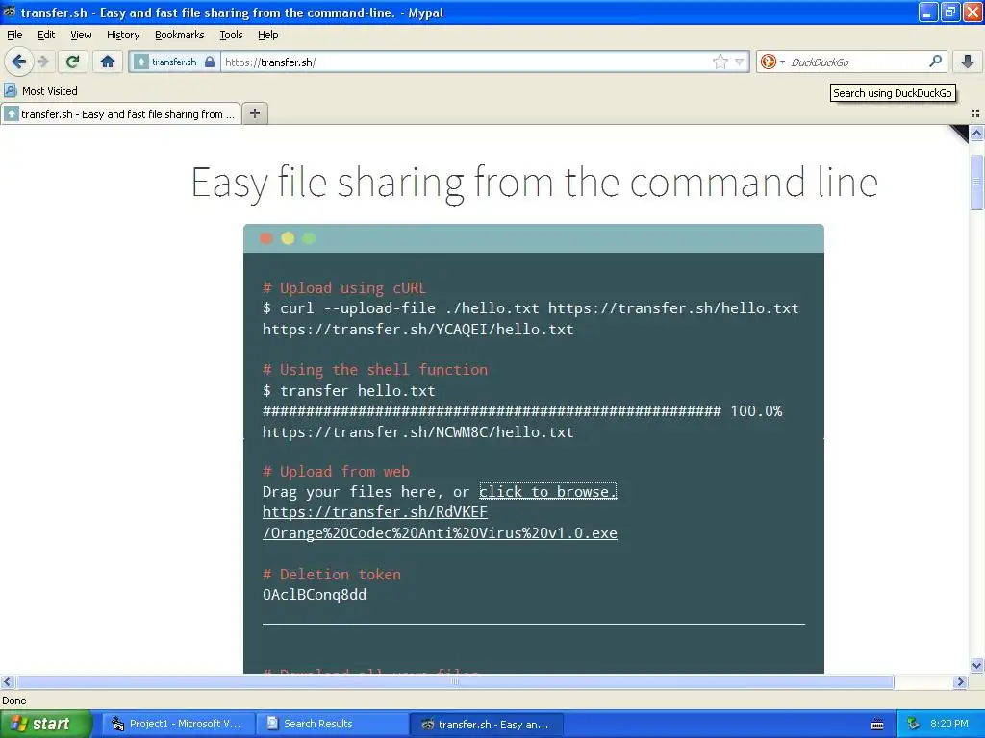This screenshot has width=985, height=738.
Task: Click the curl --upload-file command line
Action: pyautogui.click(x=531, y=308)
